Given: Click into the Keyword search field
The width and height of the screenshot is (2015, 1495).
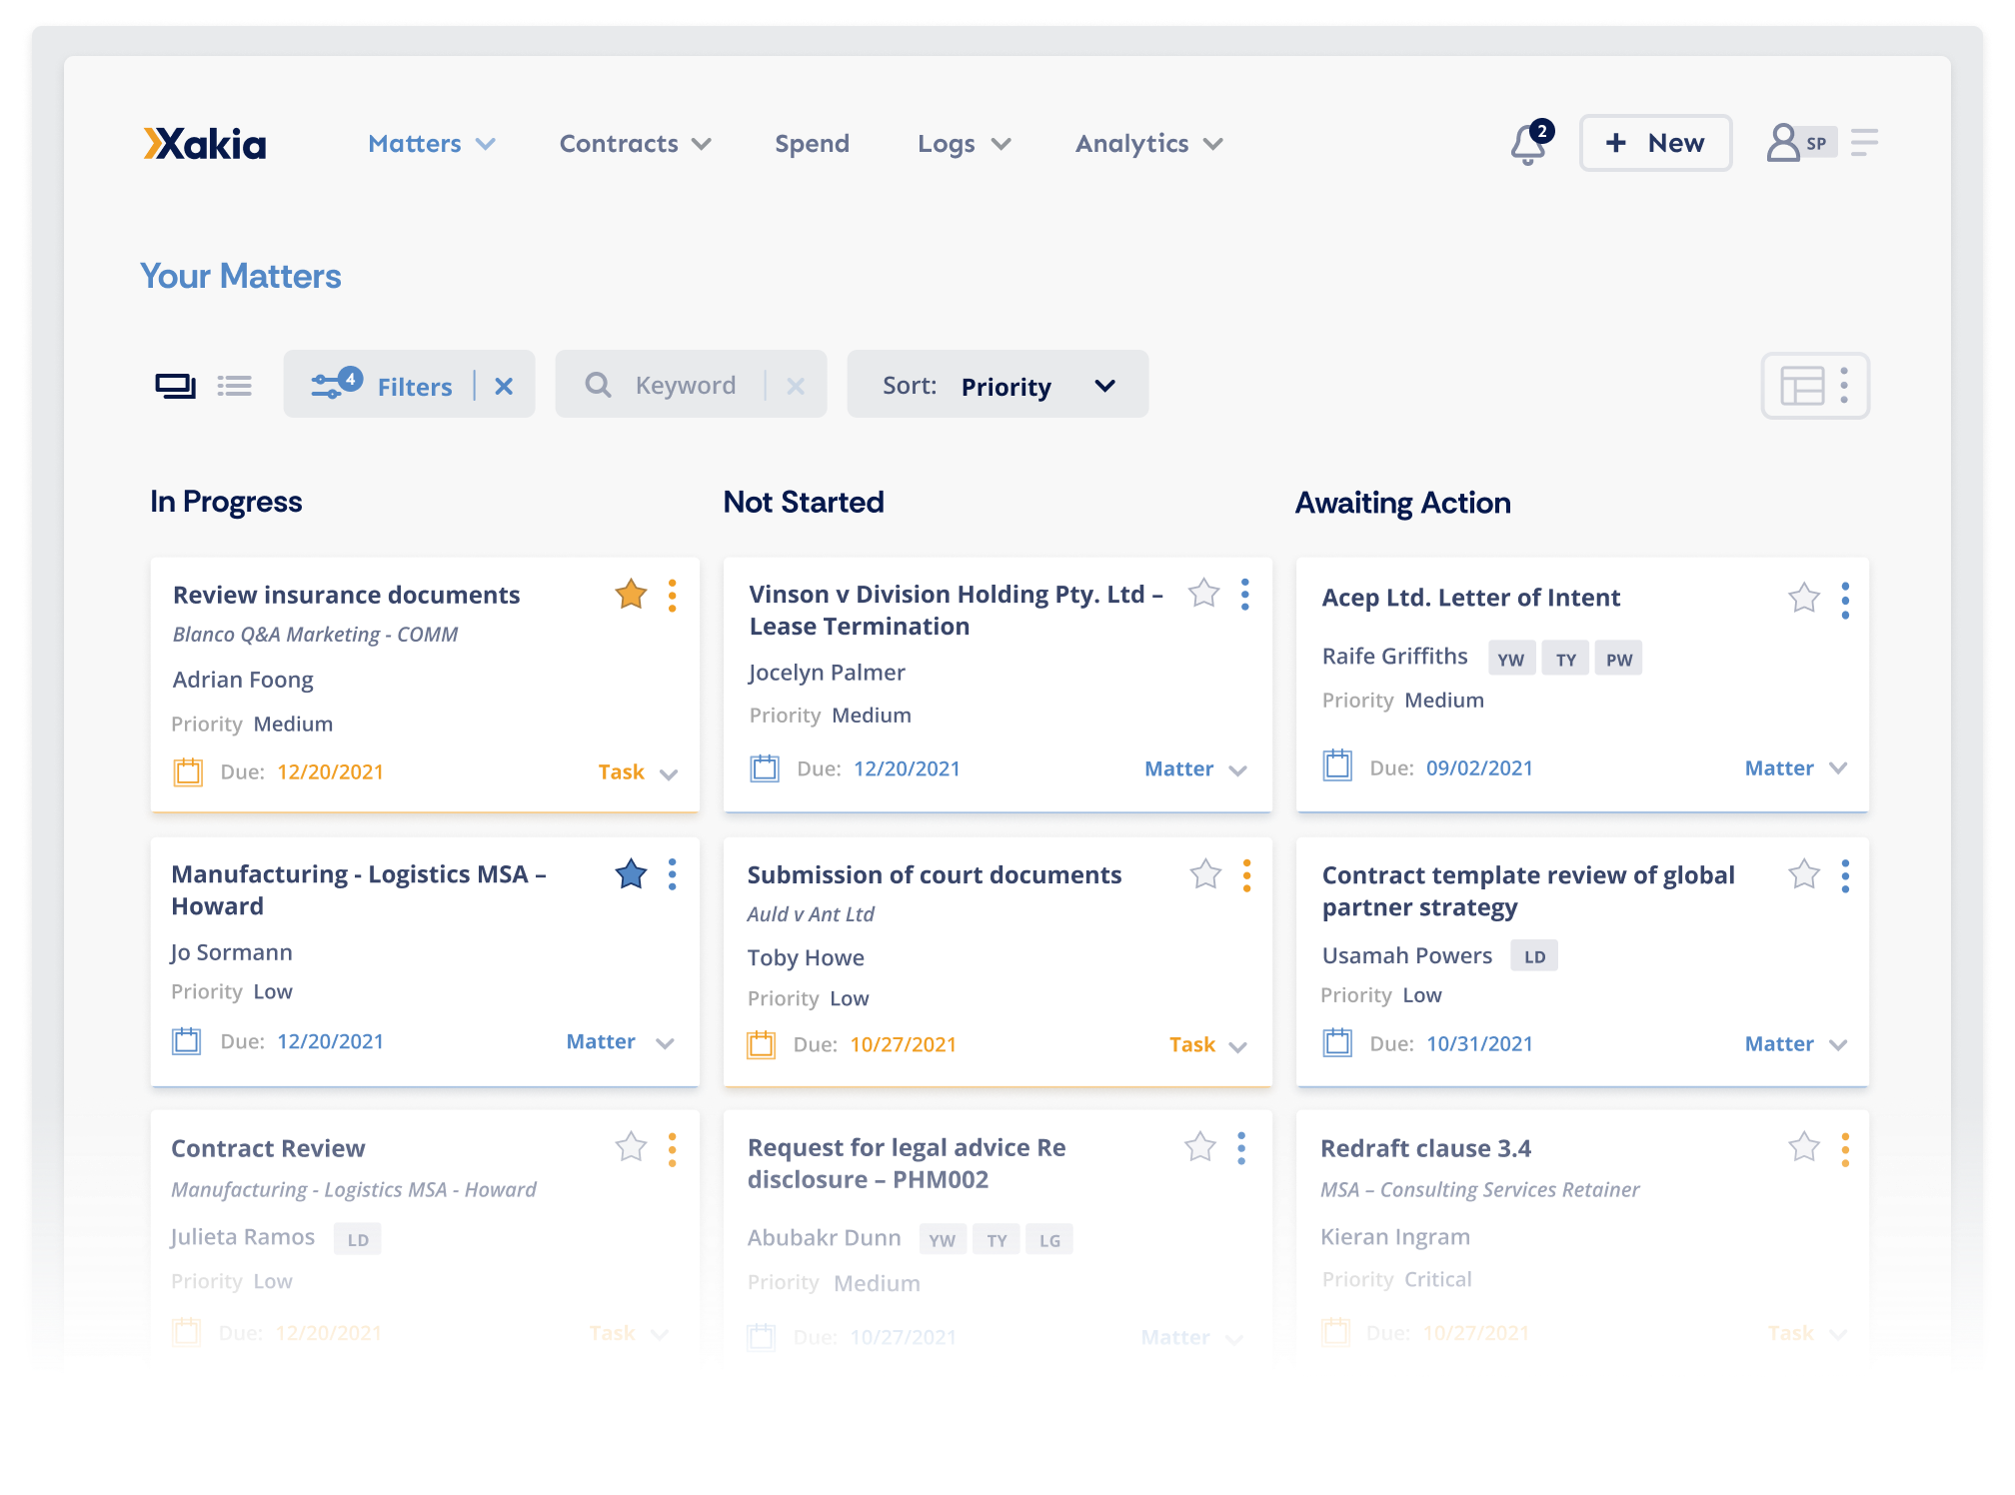Looking at the screenshot, I should point(691,385).
